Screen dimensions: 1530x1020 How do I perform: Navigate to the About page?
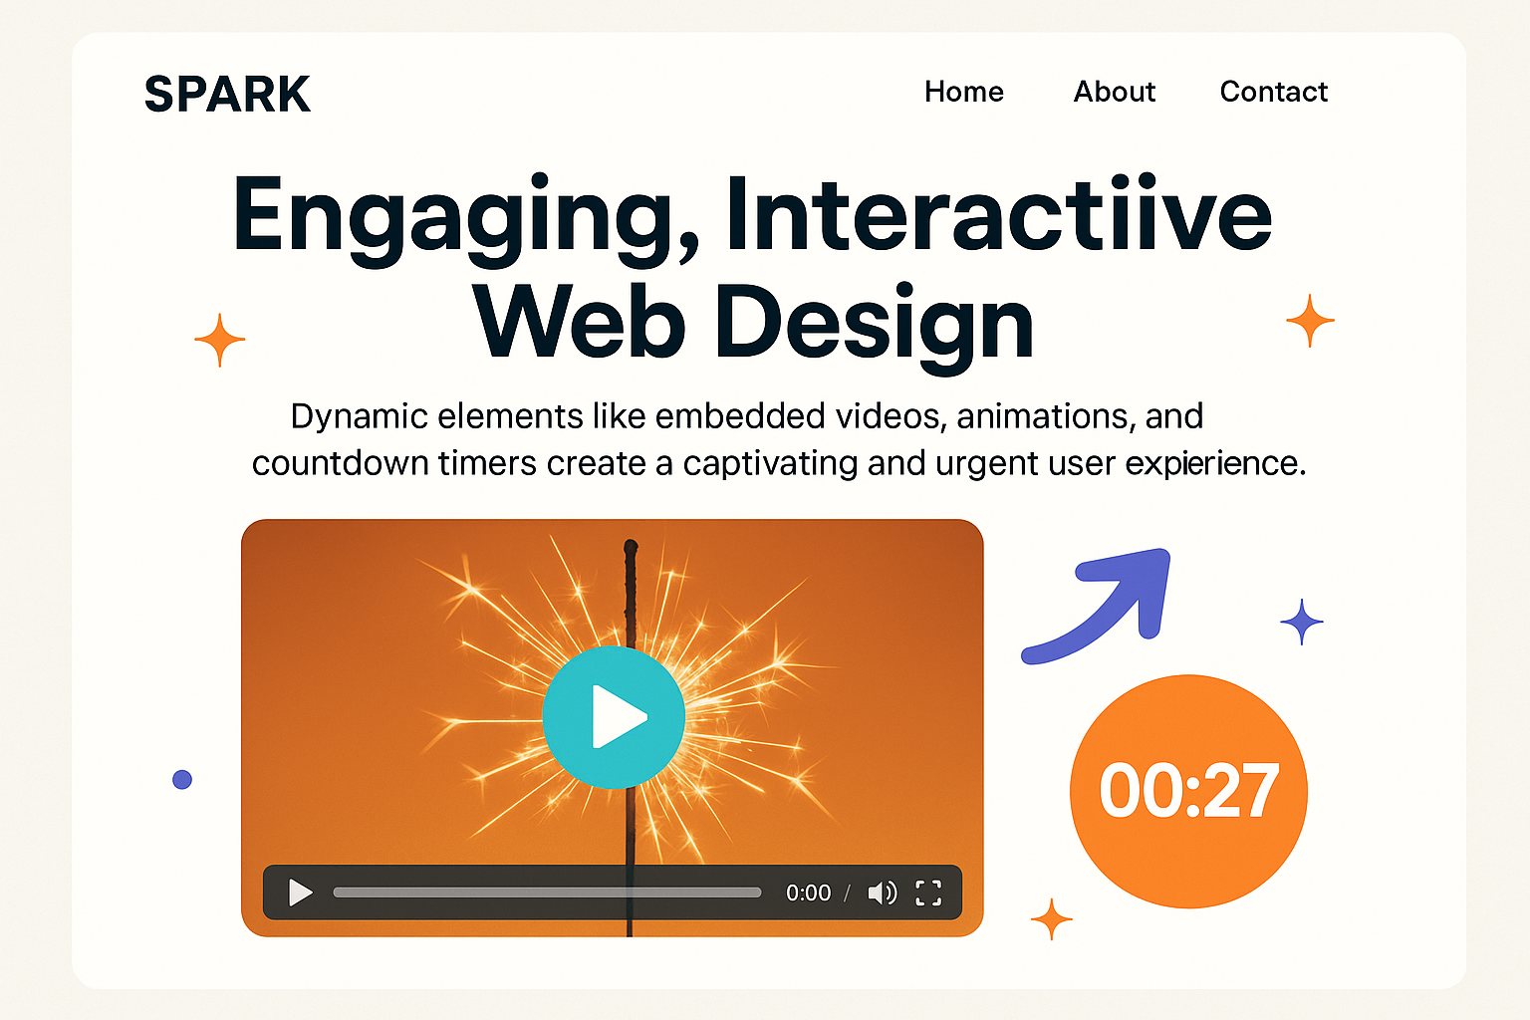click(1115, 92)
